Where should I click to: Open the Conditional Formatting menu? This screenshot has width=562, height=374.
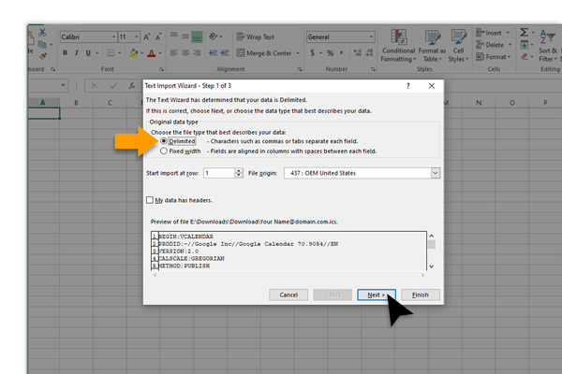point(398,46)
